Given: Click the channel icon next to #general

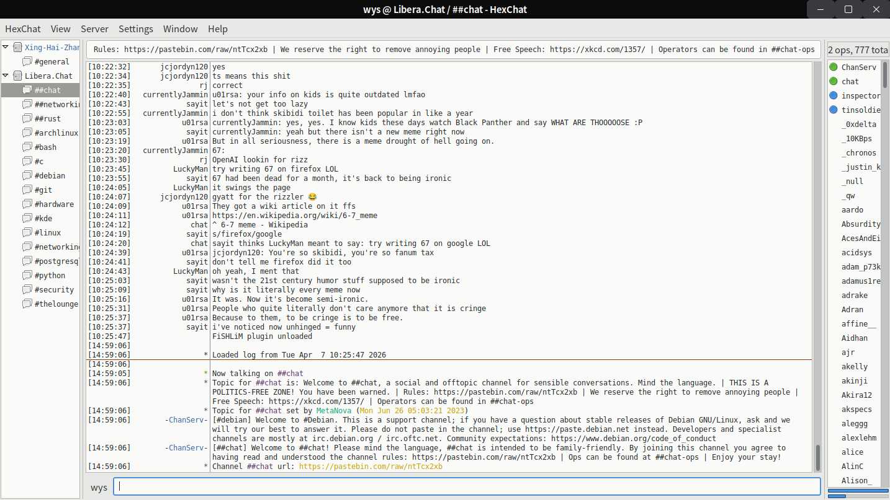Looking at the screenshot, I should pyautogui.click(x=27, y=61).
